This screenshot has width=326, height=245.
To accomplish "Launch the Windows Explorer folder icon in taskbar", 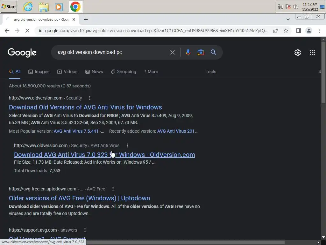I will pyautogui.click(x=44, y=7).
